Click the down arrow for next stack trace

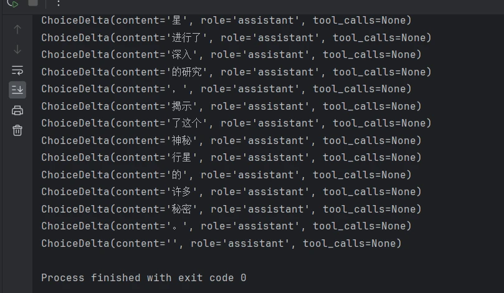coord(17,49)
